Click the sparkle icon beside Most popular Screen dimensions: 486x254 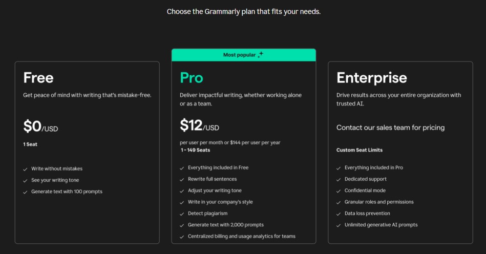260,54
